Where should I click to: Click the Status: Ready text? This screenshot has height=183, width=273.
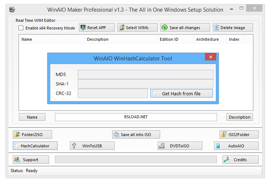[x=24, y=171]
